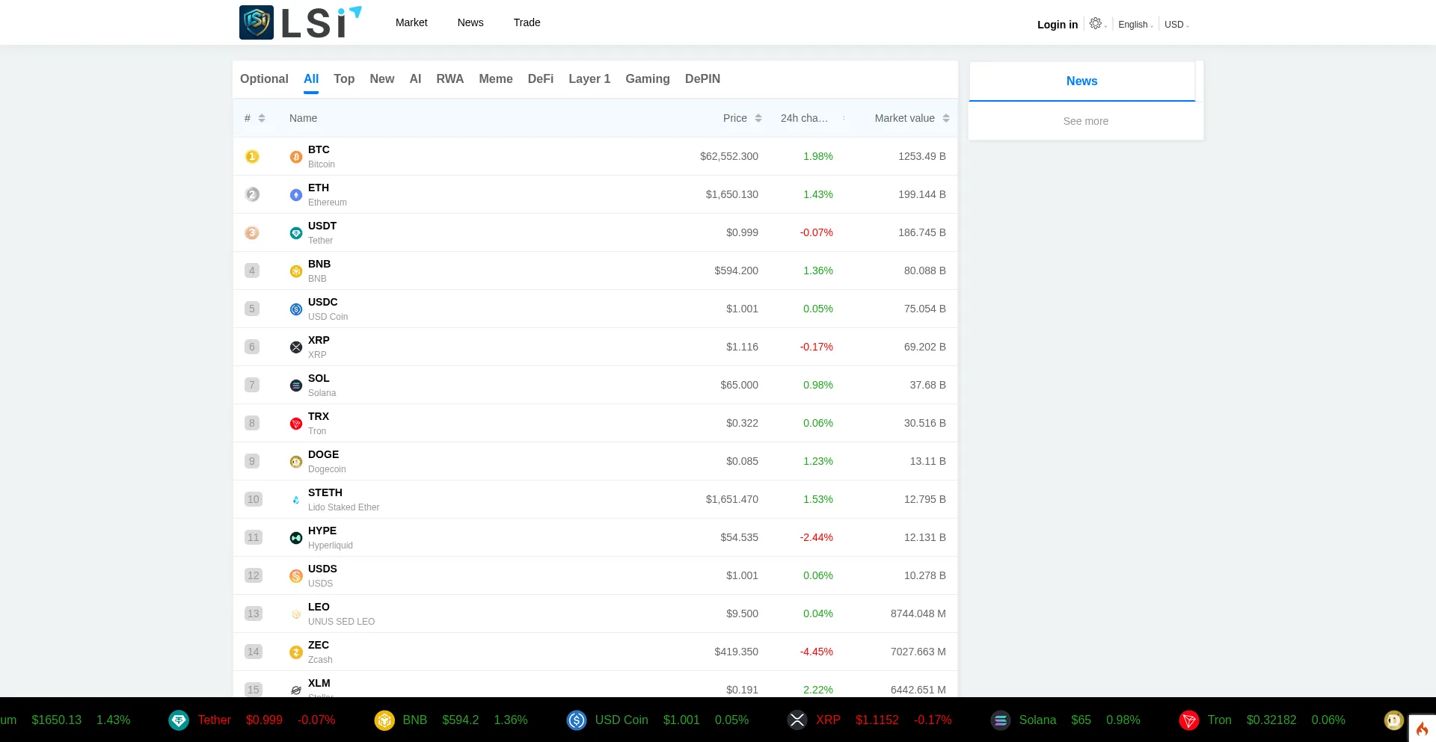Screen dimensions: 1436x742
Task: Click the $62,552.300 Bitcoin price
Action: 729,157
